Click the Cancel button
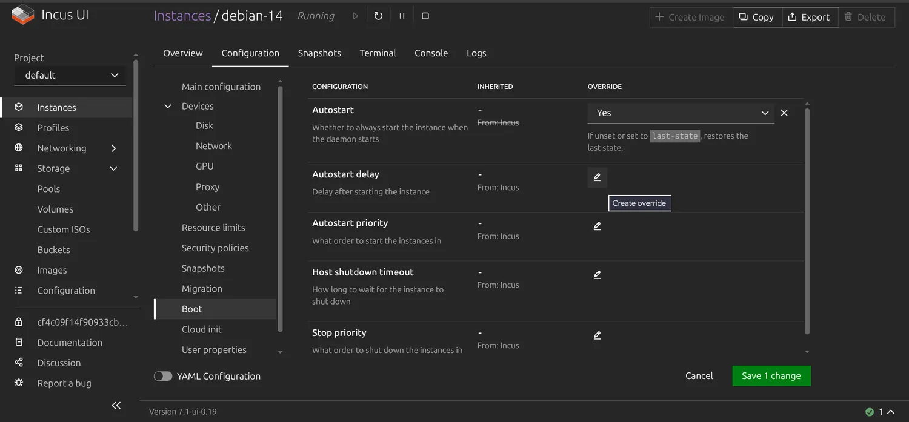Viewport: 909px width, 422px height. [699, 376]
